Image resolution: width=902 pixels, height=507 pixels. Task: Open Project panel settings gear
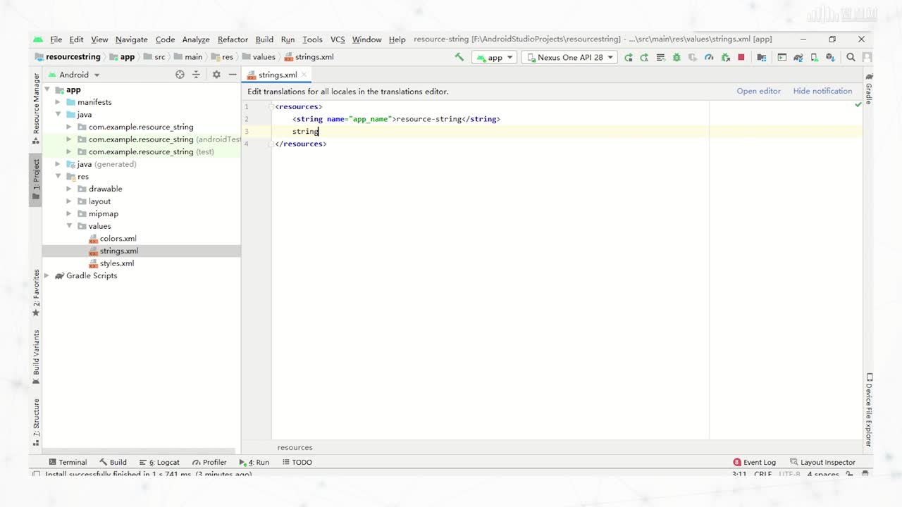coord(216,75)
